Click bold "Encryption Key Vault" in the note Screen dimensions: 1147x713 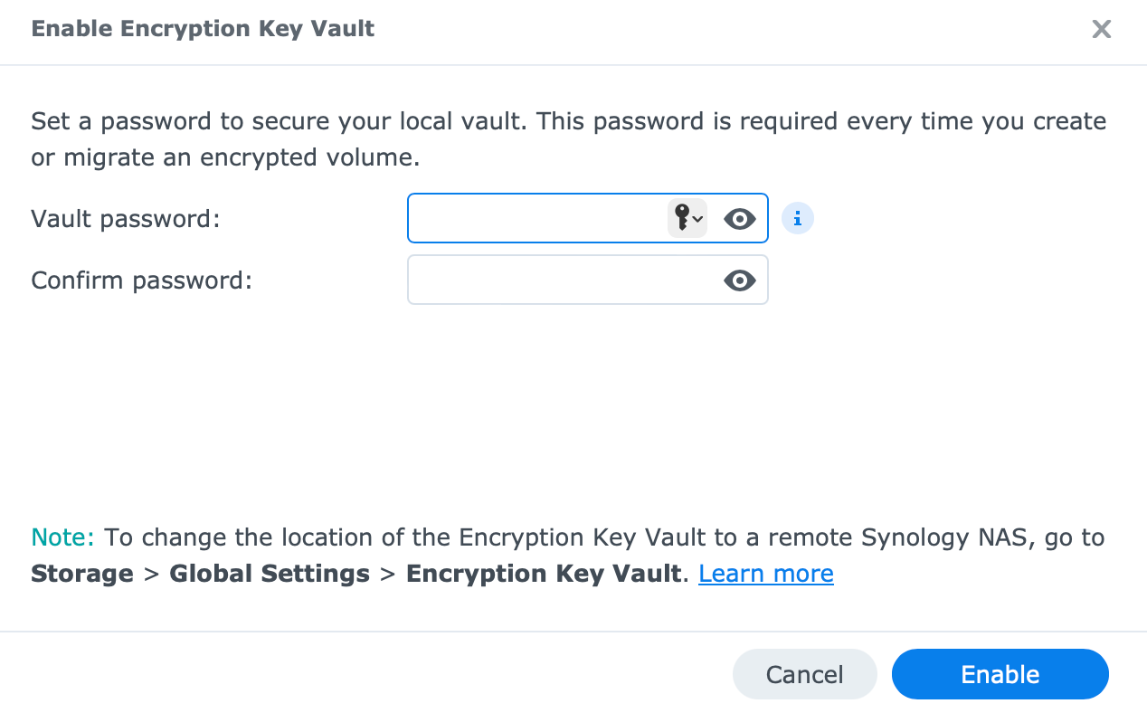tap(543, 574)
